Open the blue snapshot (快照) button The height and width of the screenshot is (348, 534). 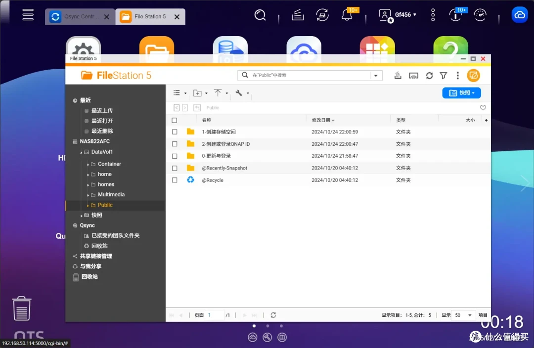pos(461,93)
